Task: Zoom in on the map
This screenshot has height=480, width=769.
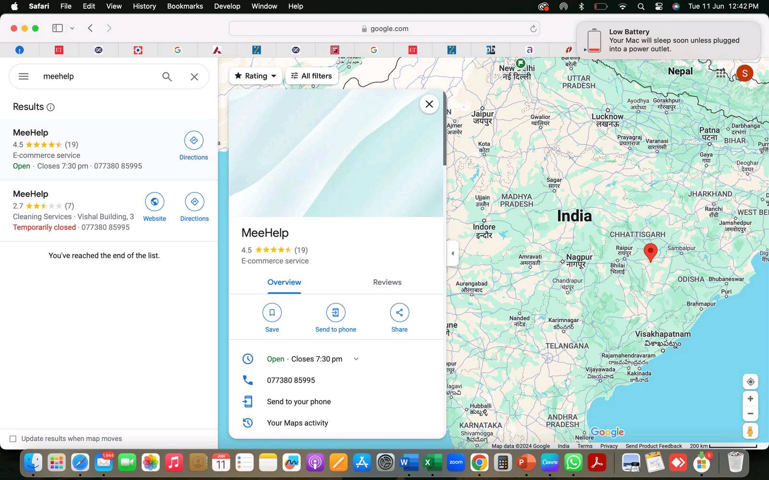Action: [x=750, y=399]
